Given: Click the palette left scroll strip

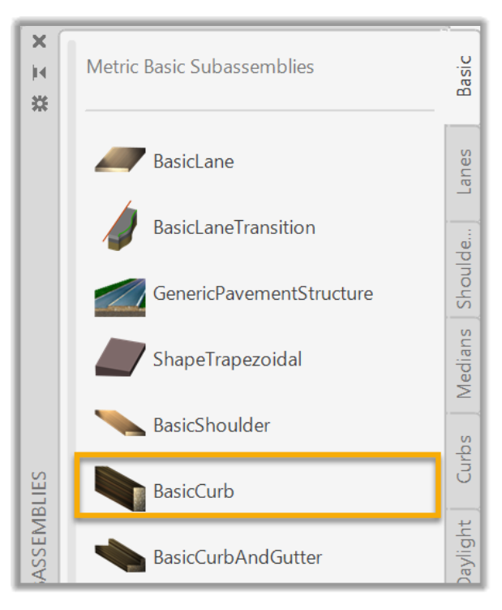Looking at the screenshot, I should click(x=72, y=325).
